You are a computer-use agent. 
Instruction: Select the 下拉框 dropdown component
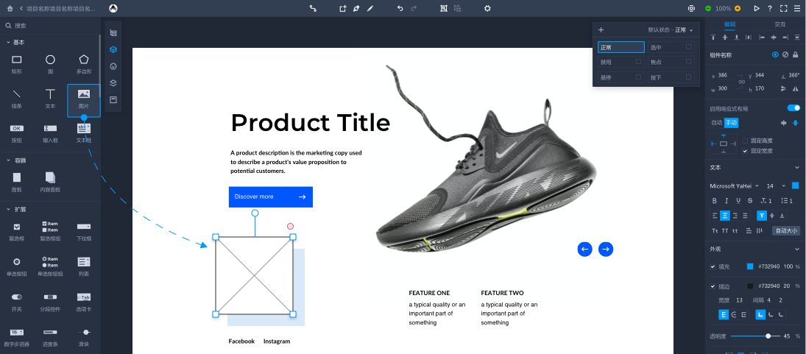[x=84, y=231]
